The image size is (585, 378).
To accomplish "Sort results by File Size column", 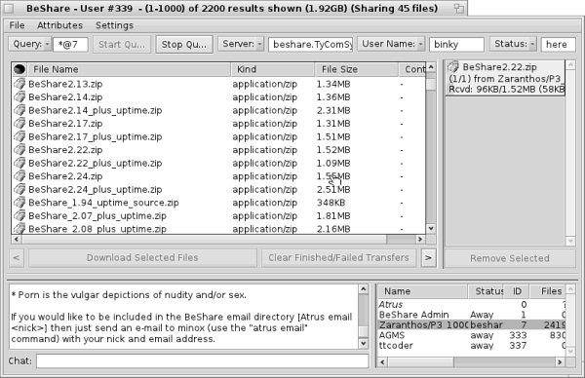I will point(356,69).
